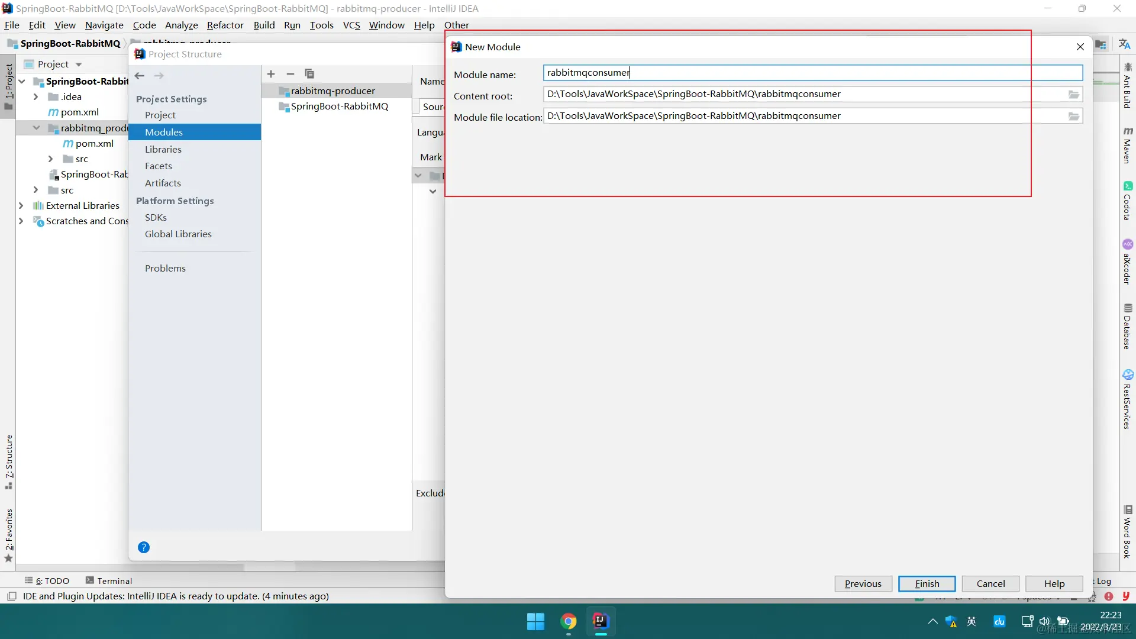Click the remove module minus icon
Screen dimensions: 1136x639
coord(290,74)
